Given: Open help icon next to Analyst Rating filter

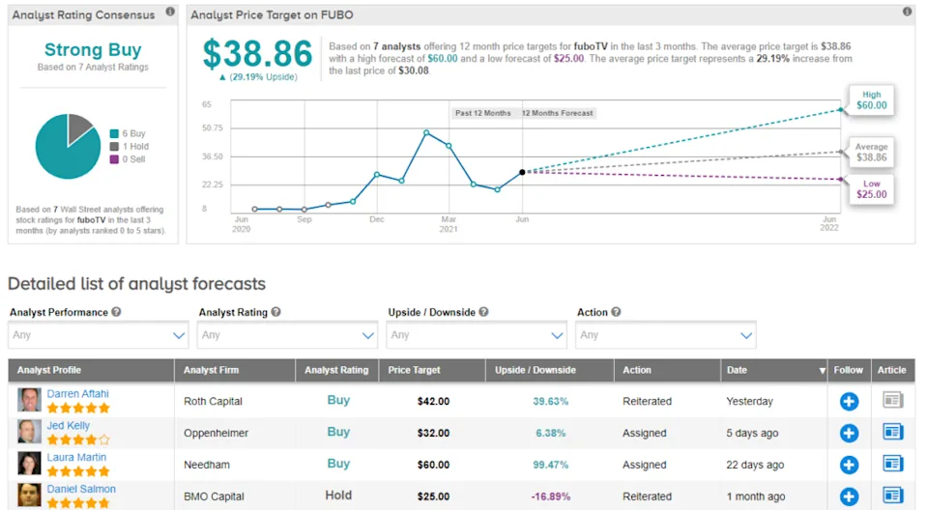Looking at the screenshot, I should pos(275,311).
